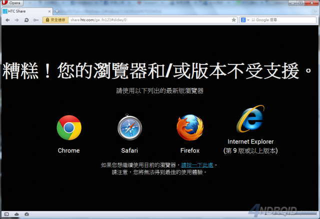The height and width of the screenshot is (219, 320).
Task: Open the Opera menu button
Action: [x=11, y=3]
